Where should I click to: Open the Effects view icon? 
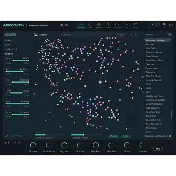[99, 25]
